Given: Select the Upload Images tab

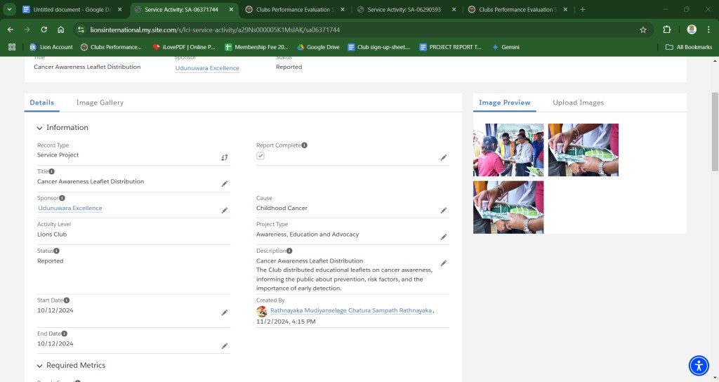Looking at the screenshot, I should coord(579,103).
